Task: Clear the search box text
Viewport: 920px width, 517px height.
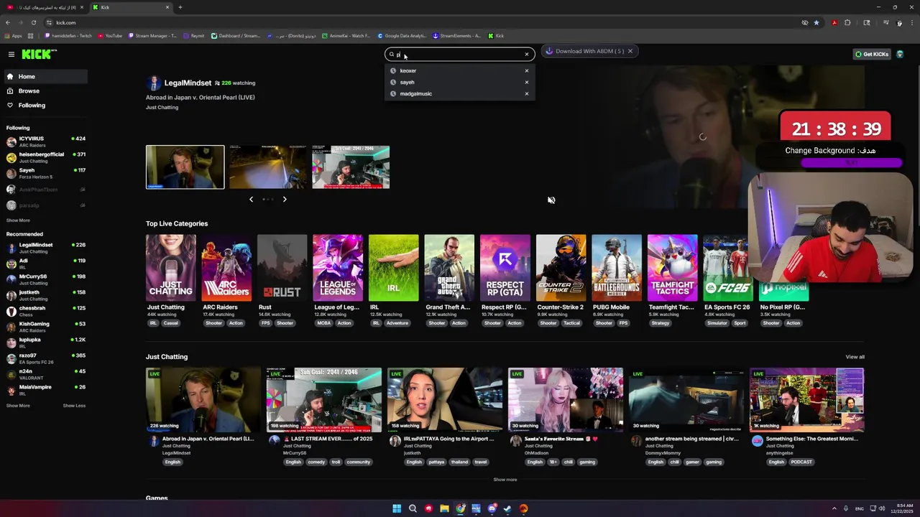Action: 526,55
